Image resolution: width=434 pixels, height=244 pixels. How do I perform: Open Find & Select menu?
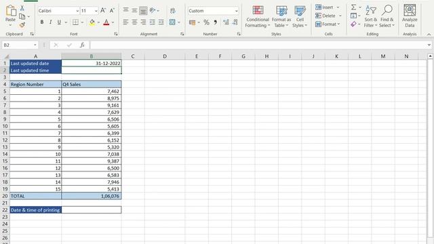pos(387,16)
